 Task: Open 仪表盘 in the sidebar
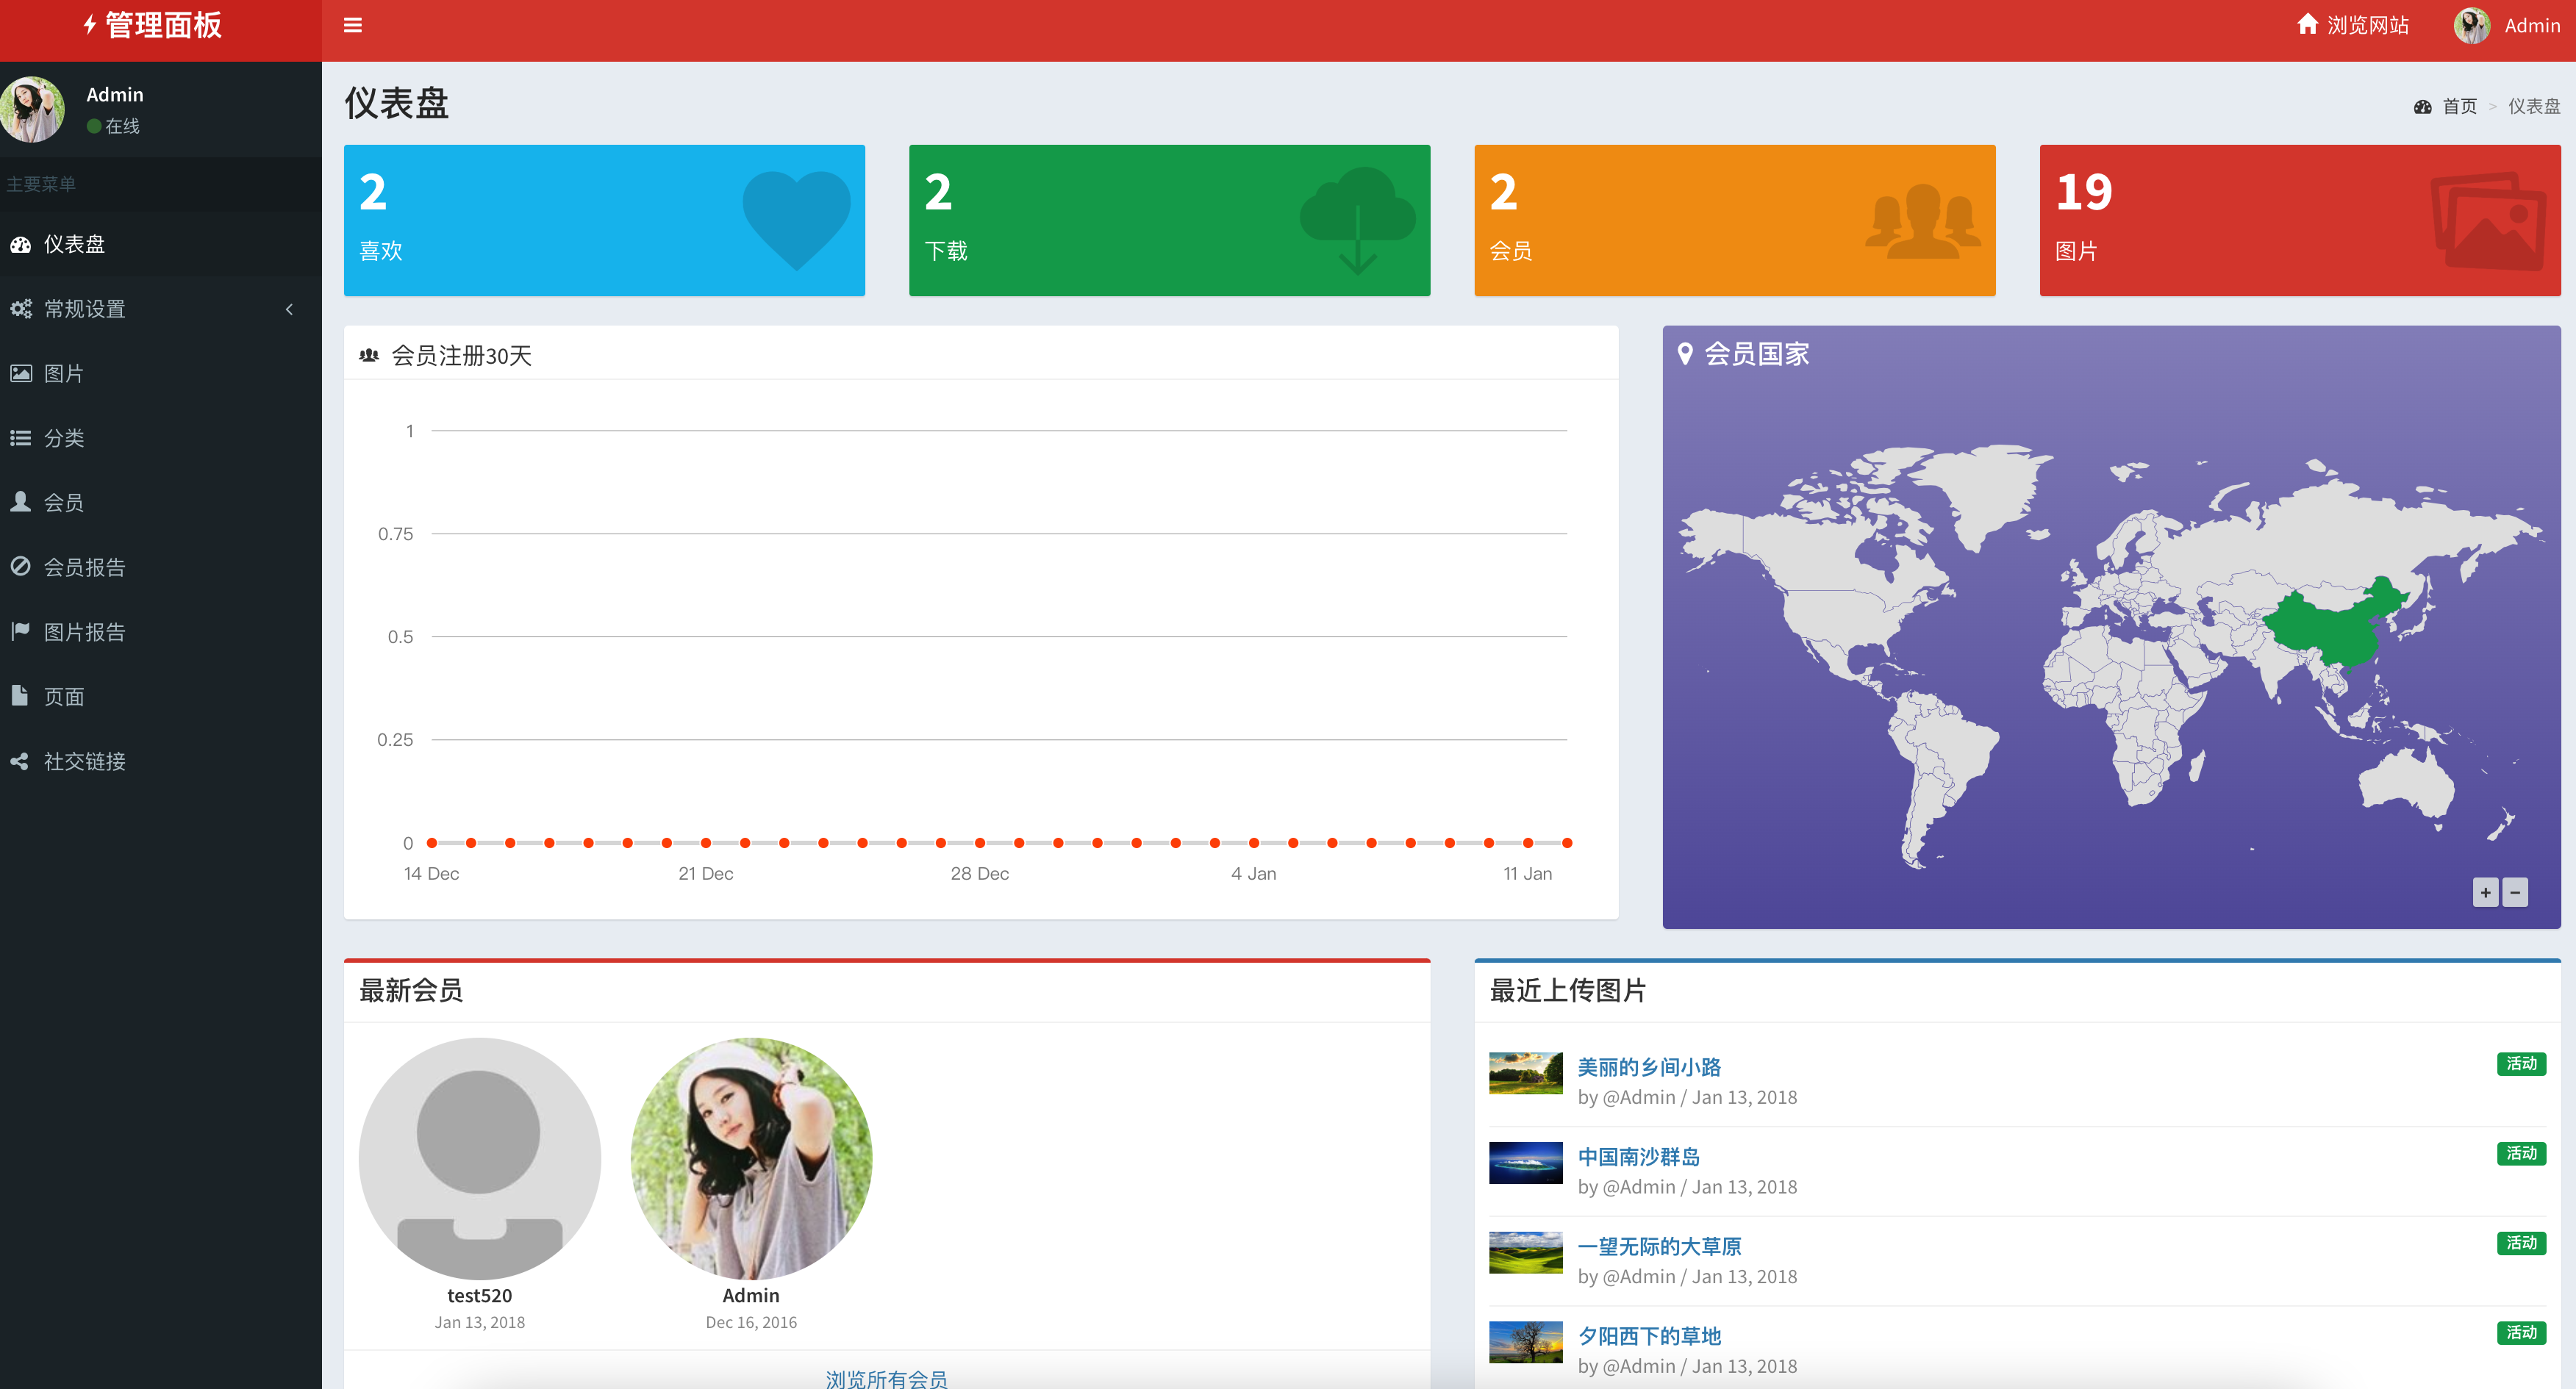[161, 244]
